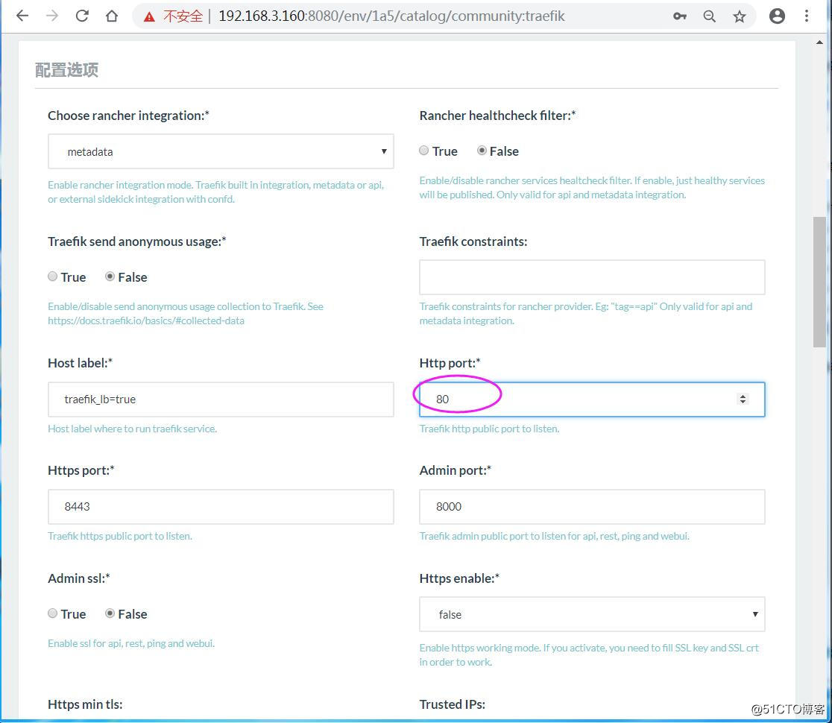Image resolution: width=832 pixels, height=723 pixels.
Task: Click the 'Trusted IPs:' label
Action: tap(452, 704)
